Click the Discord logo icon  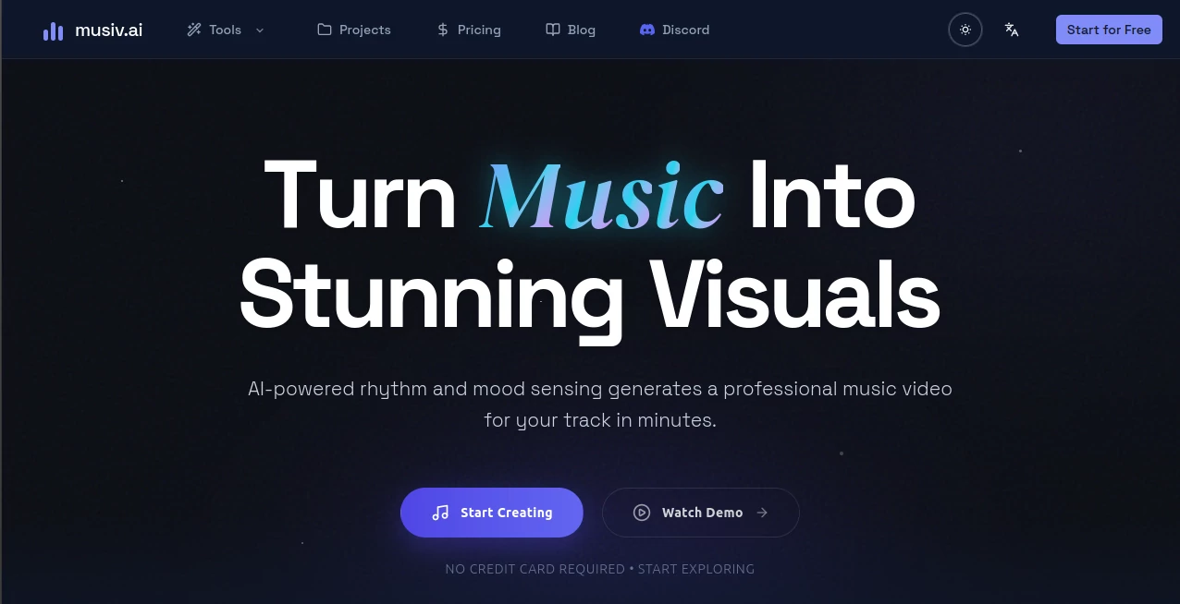tap(647, 30)
